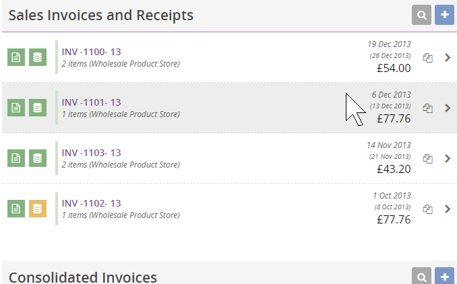Open invoice link INV -1102- 13
This screenshot has width=457, height=284.
[91, 203]
